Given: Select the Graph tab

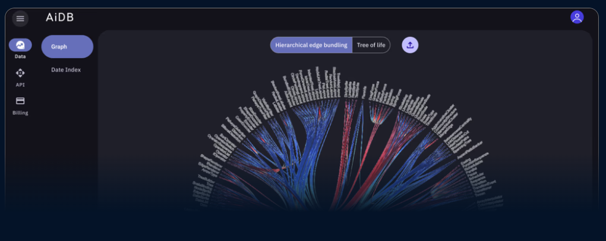Looking at the screenshot, I should point(67,47).
